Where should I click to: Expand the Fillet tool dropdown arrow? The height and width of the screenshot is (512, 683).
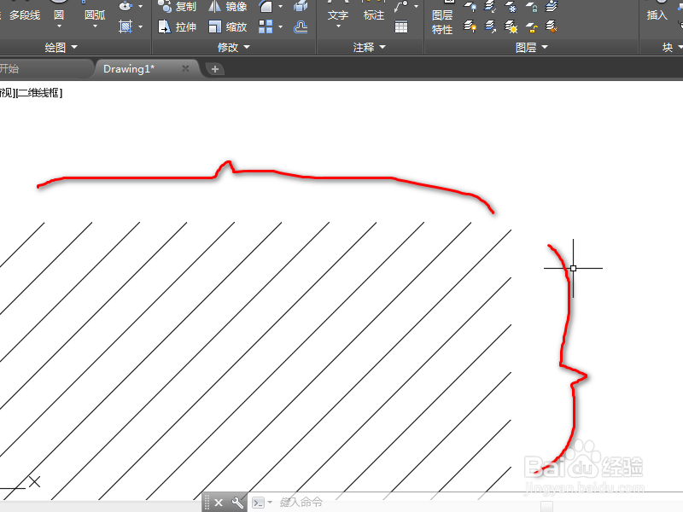281,7
